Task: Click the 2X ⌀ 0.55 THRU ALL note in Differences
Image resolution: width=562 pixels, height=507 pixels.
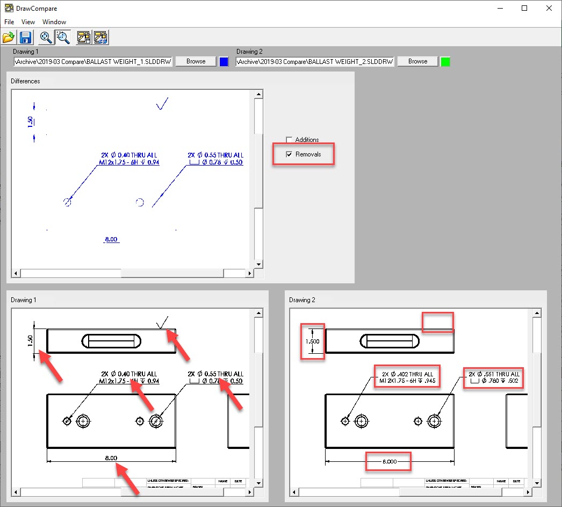Action: (215, 155)
